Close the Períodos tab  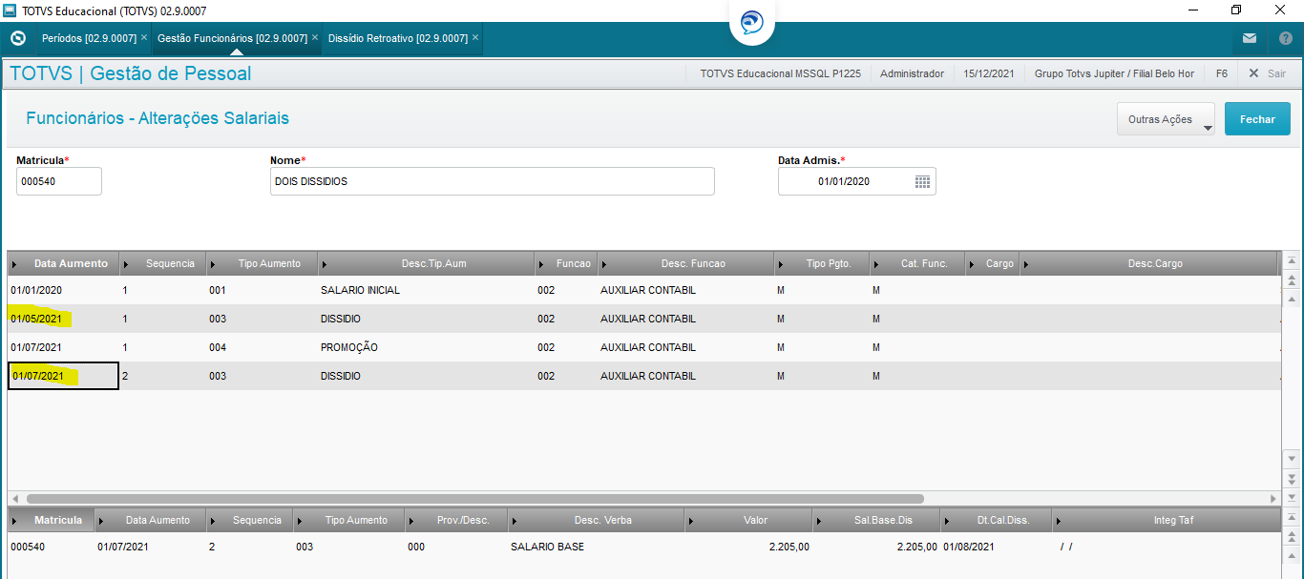pos(144,37)
